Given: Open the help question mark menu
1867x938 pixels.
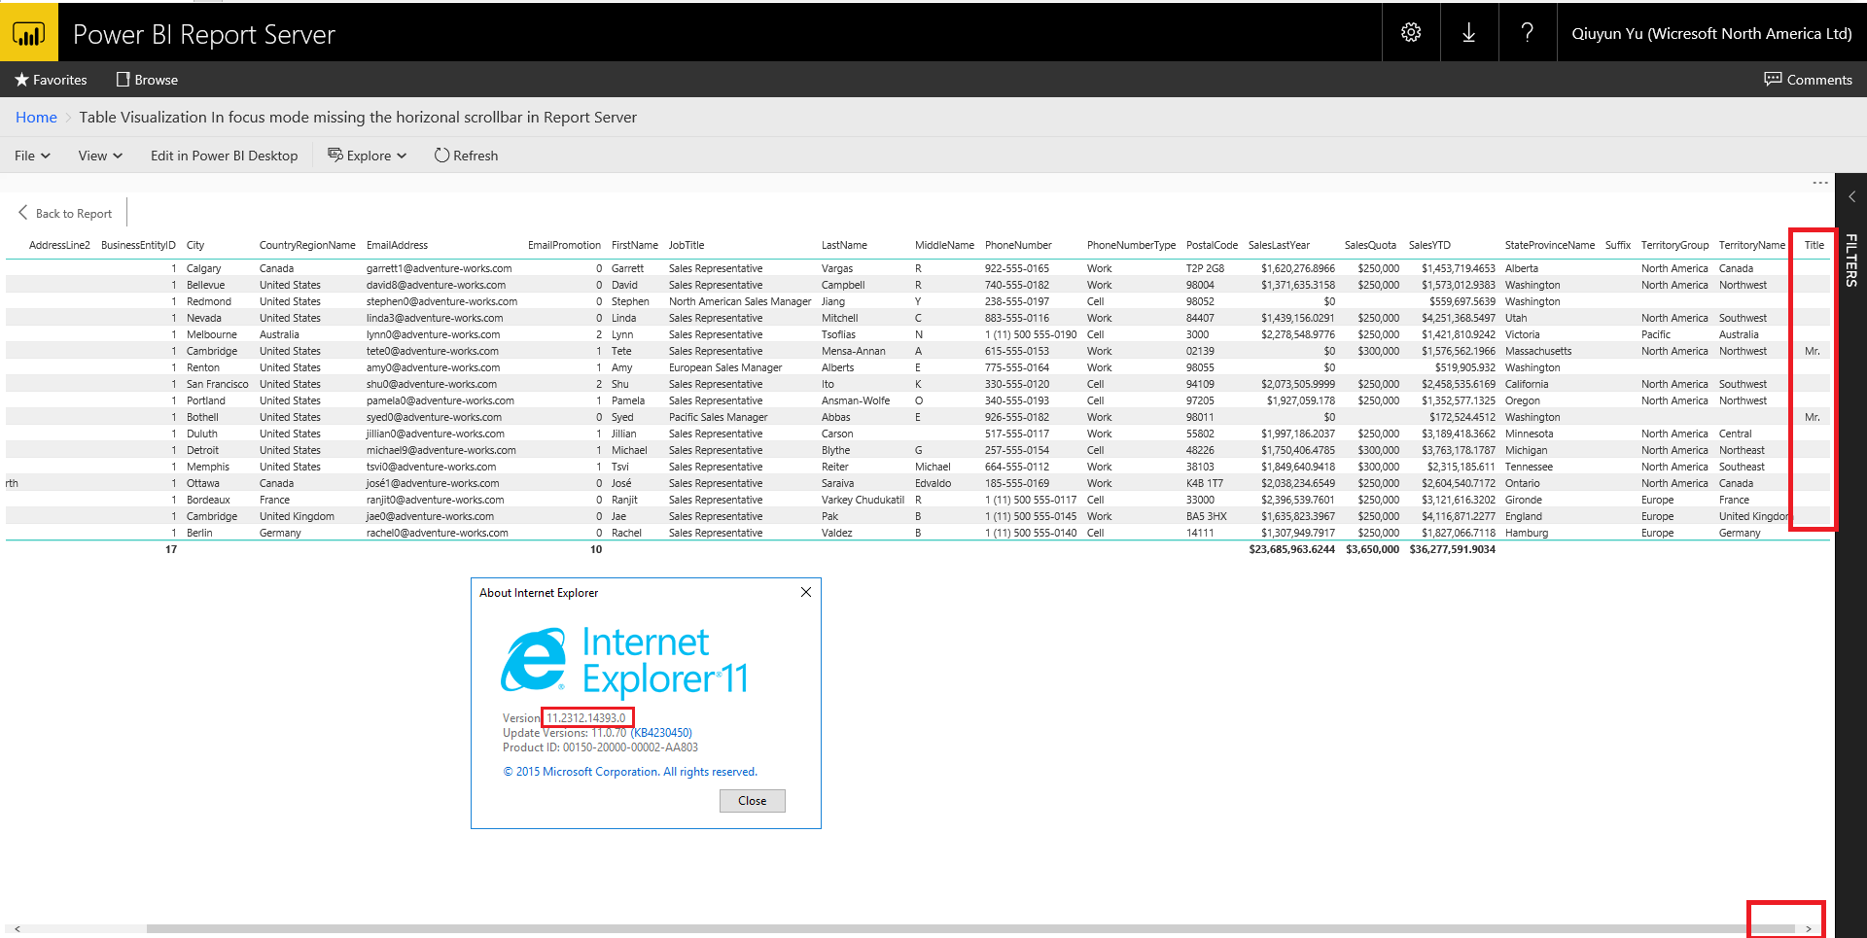Looking at the screenshot, I should point(1528,33).
